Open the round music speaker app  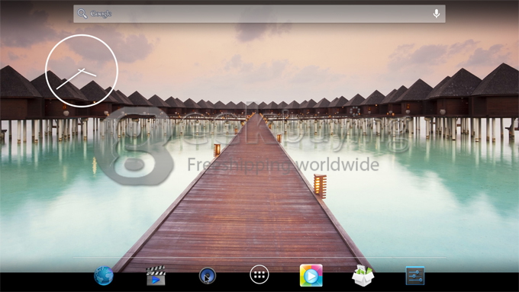(x=208, y=275)
